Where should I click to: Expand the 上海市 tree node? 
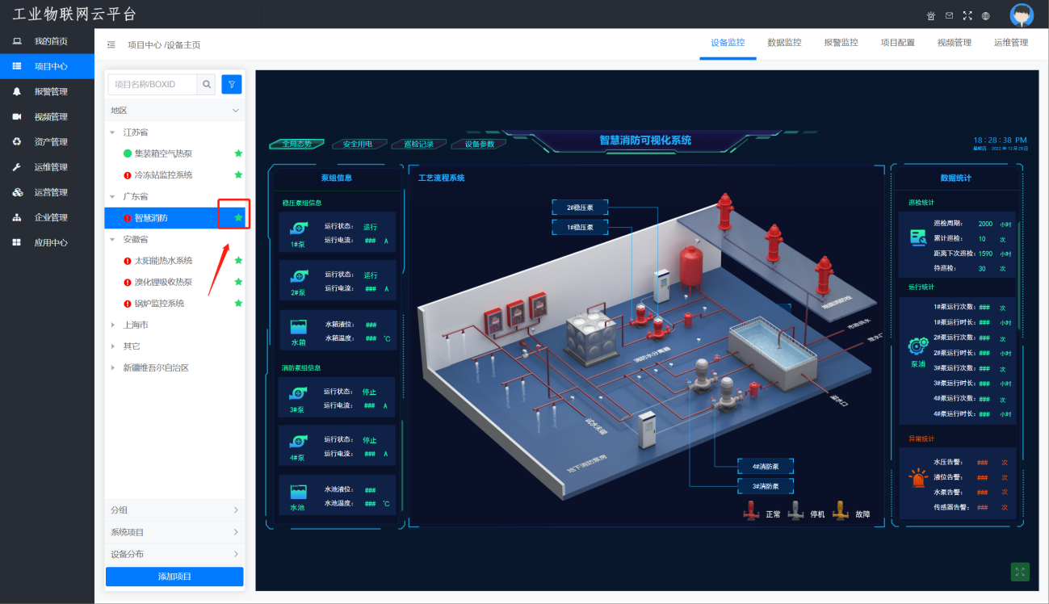(x=112, y=325)
